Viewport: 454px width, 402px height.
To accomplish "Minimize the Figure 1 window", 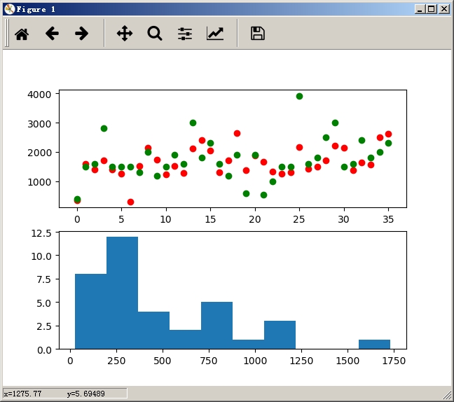I will tap(420, 9).
